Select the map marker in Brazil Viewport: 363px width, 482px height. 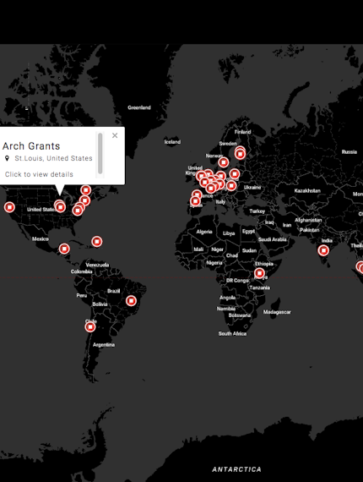coord(131,301)
